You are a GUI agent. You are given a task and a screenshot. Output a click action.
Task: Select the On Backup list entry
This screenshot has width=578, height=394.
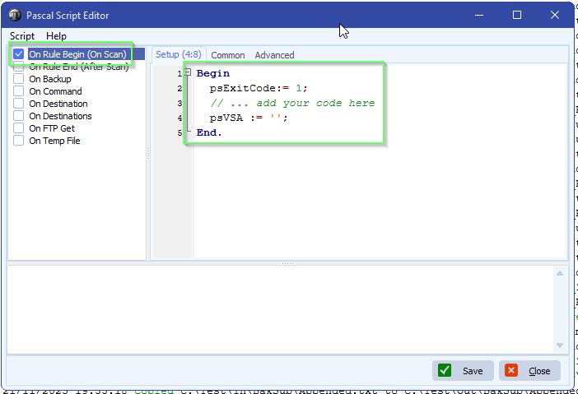coord(50,79)
